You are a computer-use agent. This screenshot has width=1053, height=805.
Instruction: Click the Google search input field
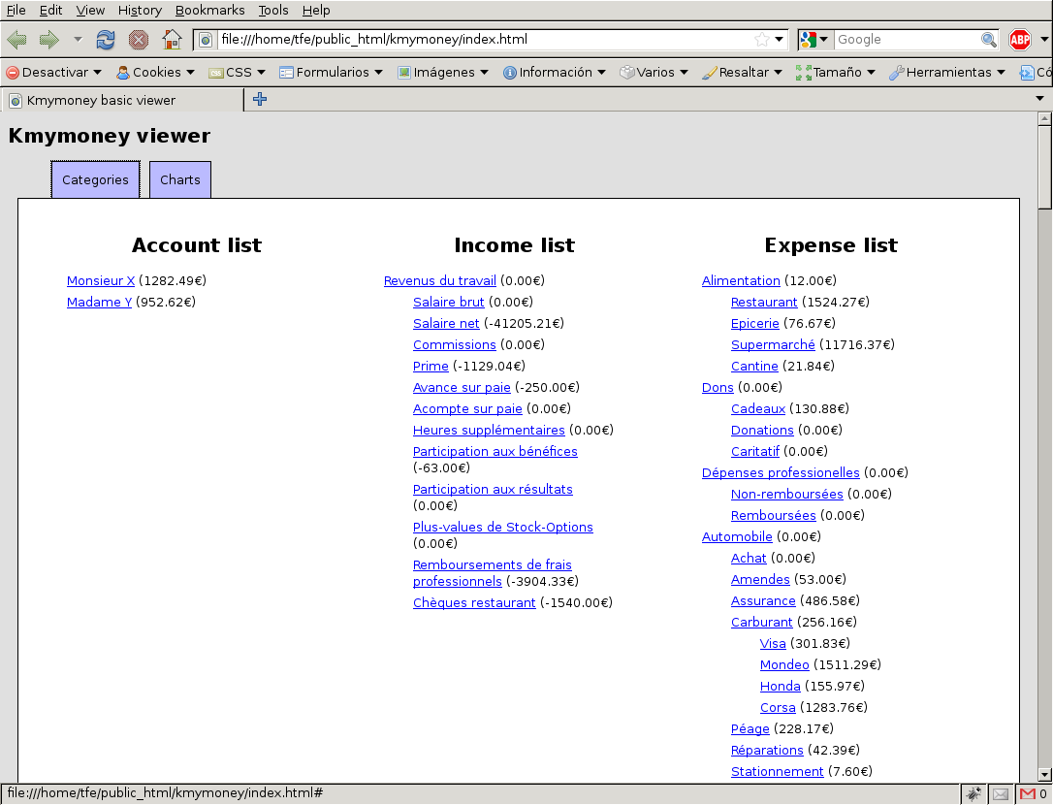pos(907,40)
